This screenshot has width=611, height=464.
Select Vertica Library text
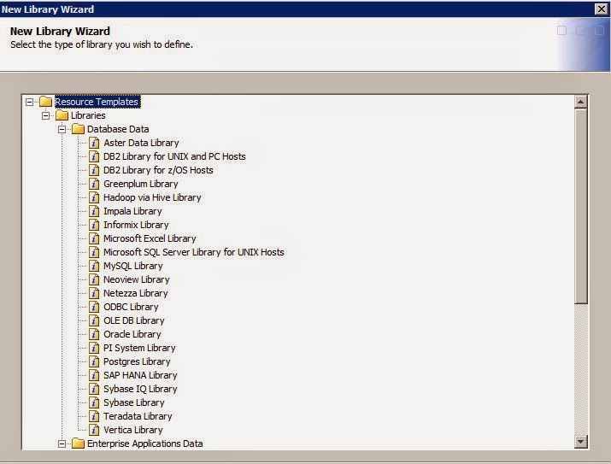(x=132, y=429)
